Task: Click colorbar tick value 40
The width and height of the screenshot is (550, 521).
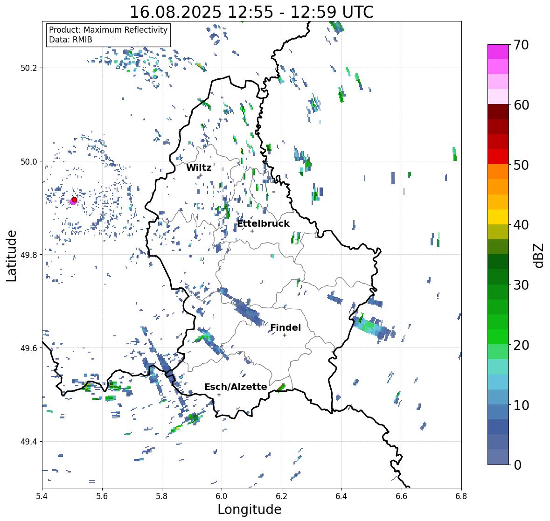Action: (x=521, y=225)
